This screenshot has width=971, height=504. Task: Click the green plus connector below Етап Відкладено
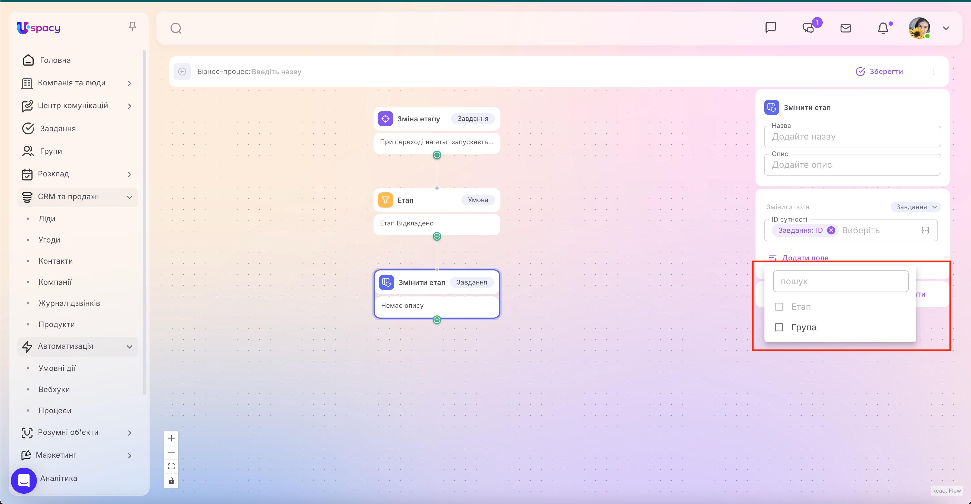(436, 237)
